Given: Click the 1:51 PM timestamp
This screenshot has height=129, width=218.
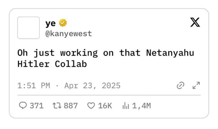Looking at the screenshot, I should 34,85.
